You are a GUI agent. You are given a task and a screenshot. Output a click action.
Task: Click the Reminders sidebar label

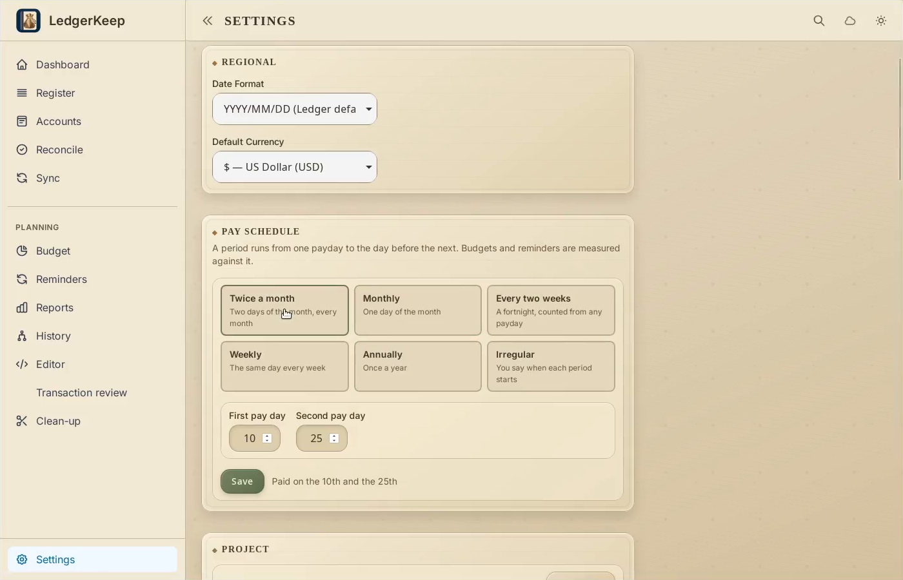(61, 279)
